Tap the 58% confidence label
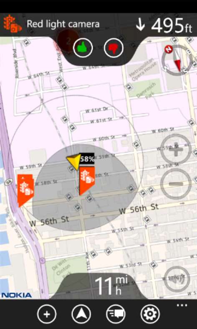The image size is (197, 329). tap(87, 159)
